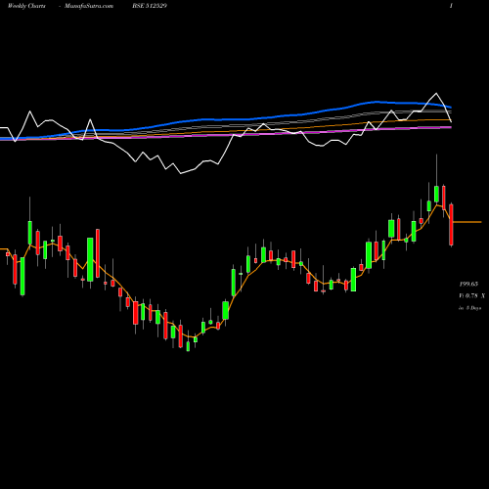This screenshot has height=489, width=489.
Task: Click the "in 5 Days" label
Action: [470, 308]
